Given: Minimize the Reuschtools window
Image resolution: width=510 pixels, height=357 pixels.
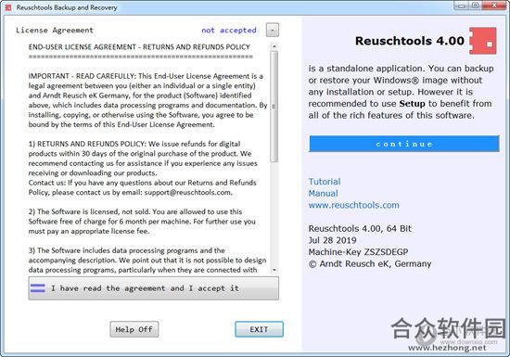Looking at the screenshot, I should pos(461,6).
